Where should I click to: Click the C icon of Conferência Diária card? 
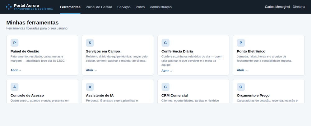165,43
